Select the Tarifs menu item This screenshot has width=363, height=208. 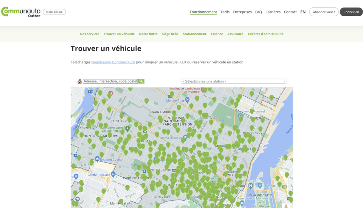[225, 12]
